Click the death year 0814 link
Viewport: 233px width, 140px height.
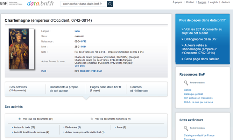pos(84,47)
